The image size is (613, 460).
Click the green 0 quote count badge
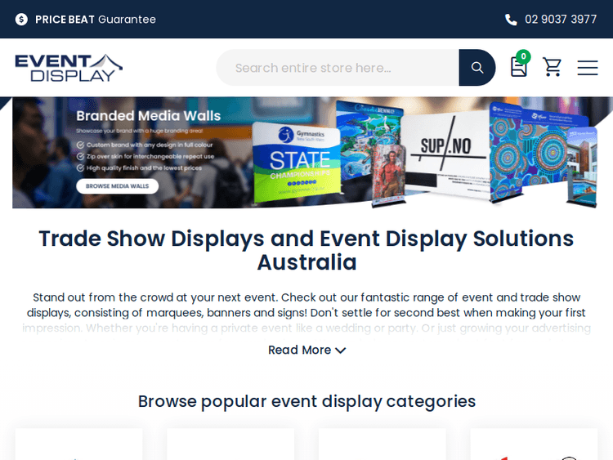click(523, 56)
